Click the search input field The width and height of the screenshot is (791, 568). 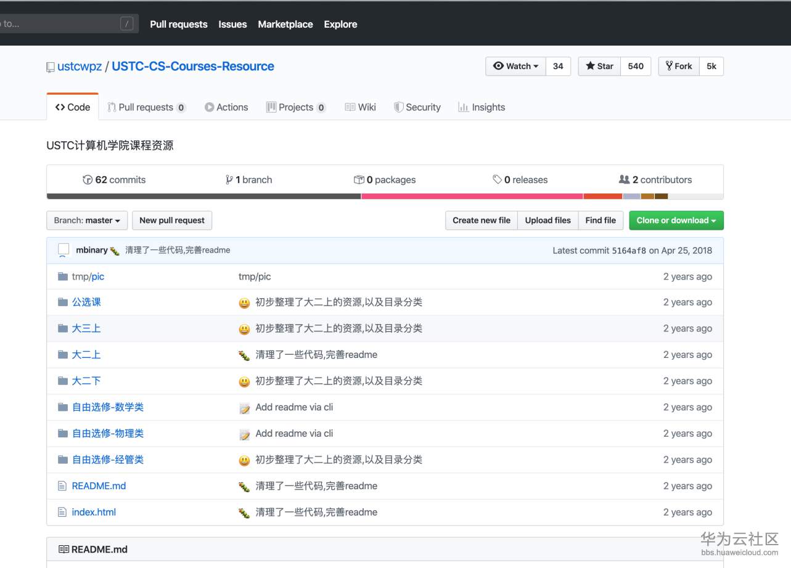click(68, 24)
